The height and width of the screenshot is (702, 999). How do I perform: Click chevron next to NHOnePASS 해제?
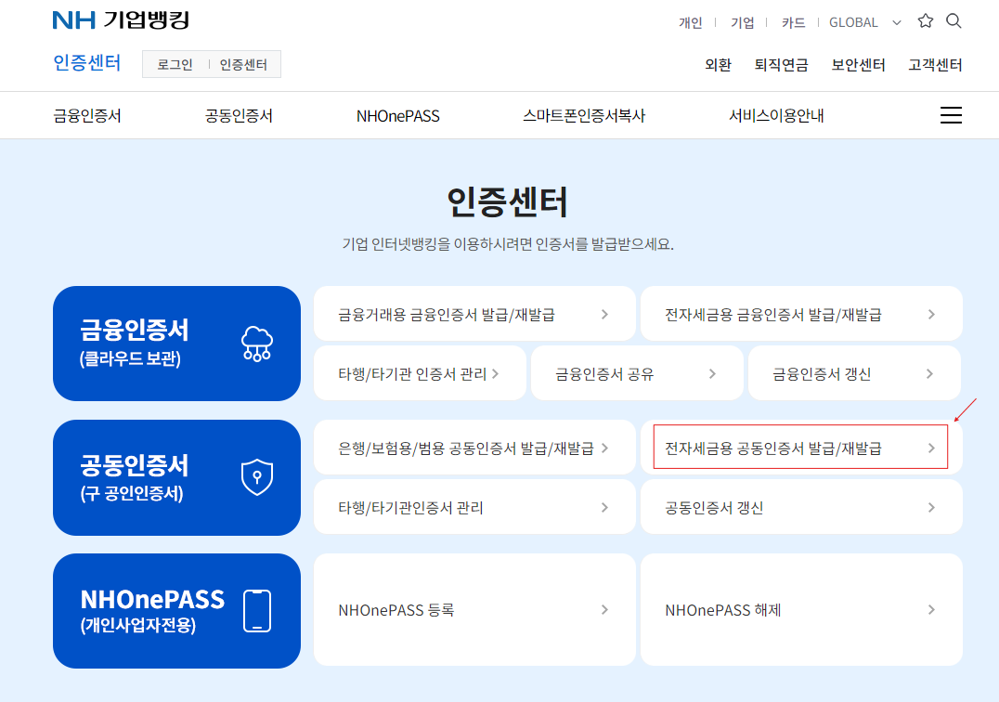(x=931, y=610)
